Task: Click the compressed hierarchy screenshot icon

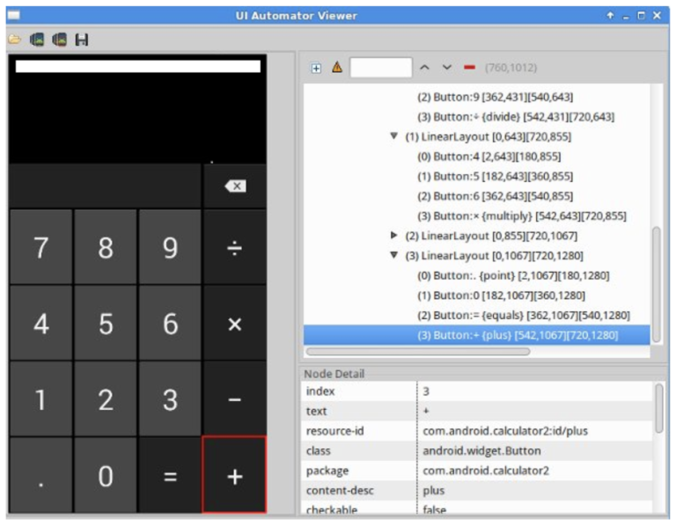Action: pyautogui.click(x=59, y=40)
